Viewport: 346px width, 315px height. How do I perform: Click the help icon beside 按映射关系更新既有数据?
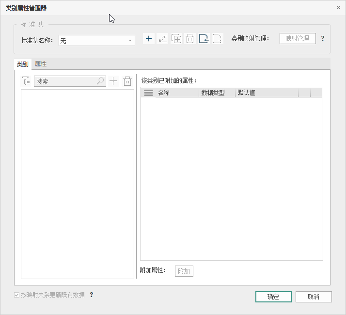pos(91,295)
